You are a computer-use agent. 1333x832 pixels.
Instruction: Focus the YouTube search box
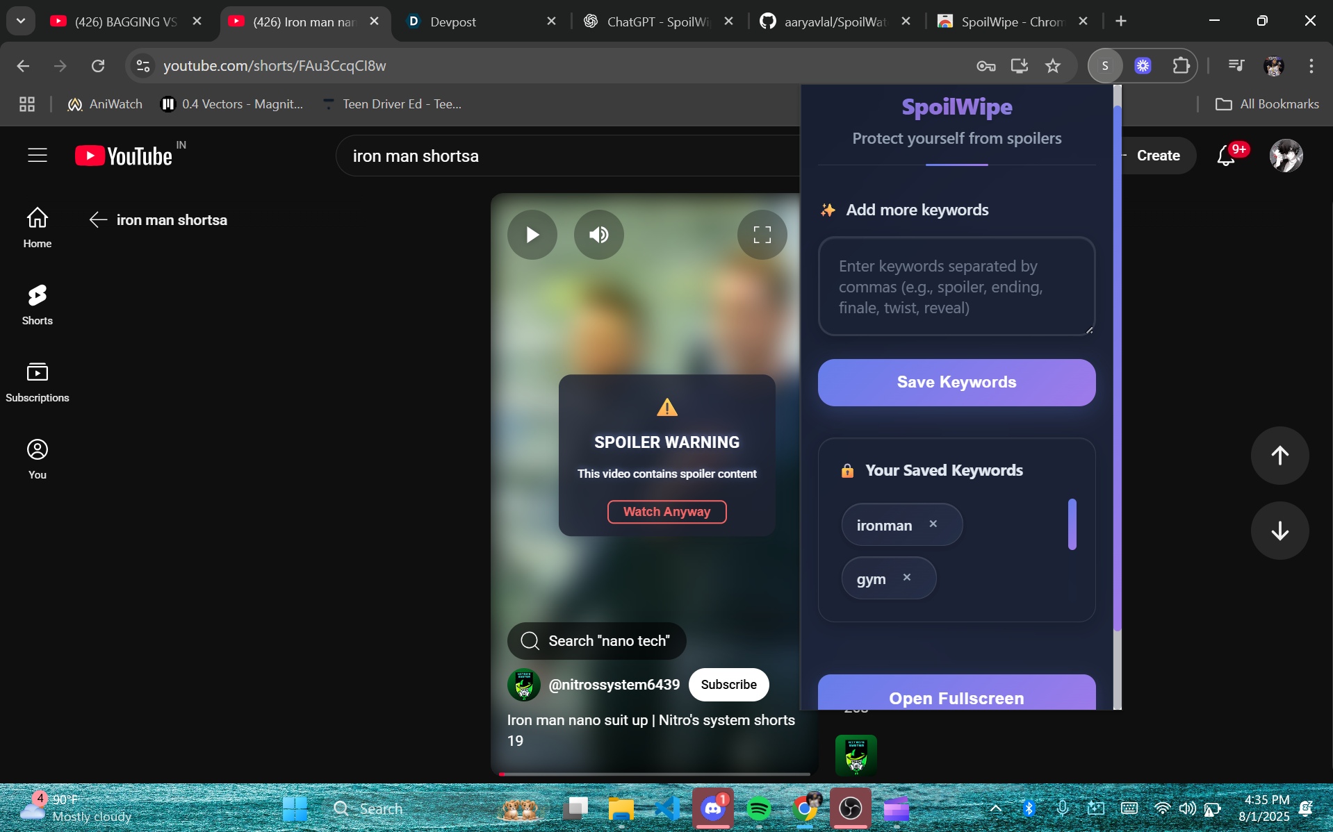tap(569, 156)
